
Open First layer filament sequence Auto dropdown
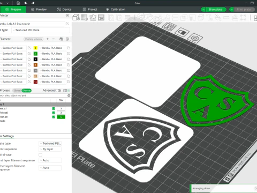[x=50, y=160]
